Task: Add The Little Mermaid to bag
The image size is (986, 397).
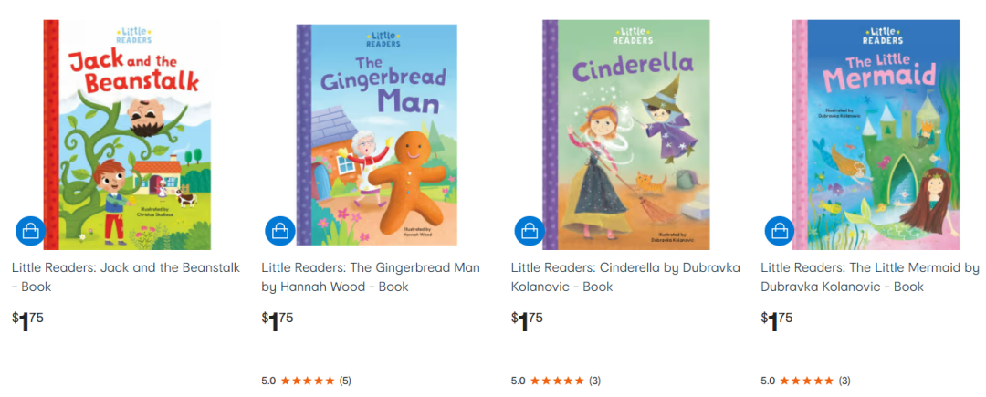Action: click(x=780, y=231)
